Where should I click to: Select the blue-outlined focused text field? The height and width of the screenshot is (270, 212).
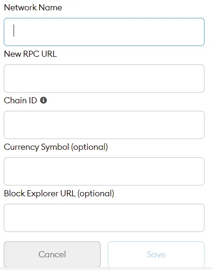point(104,32)
